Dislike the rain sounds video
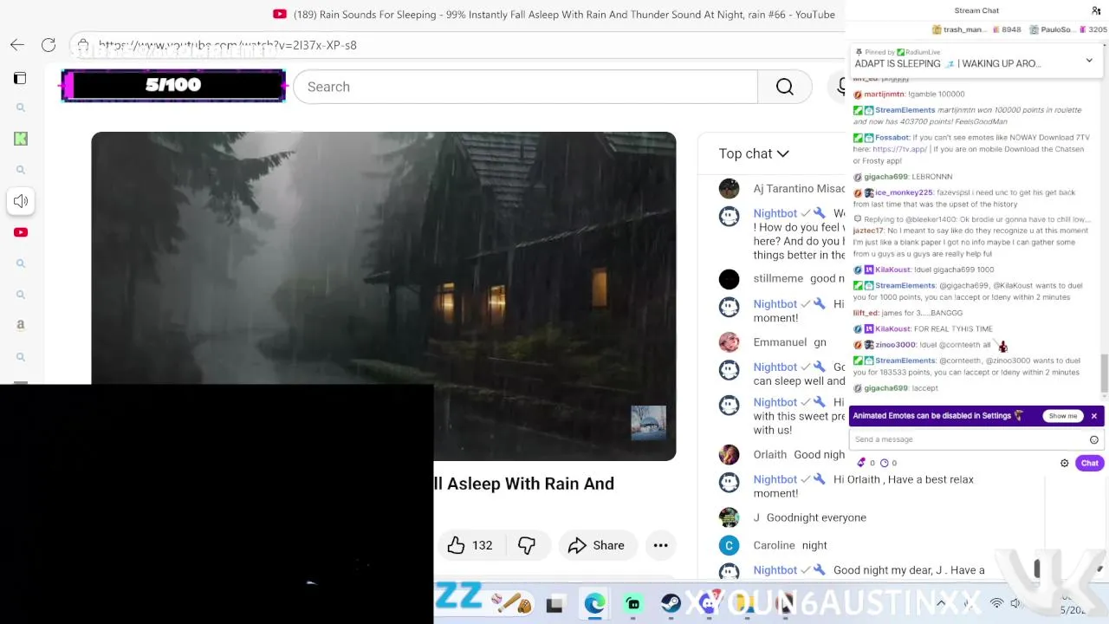 tap(527, 545)
